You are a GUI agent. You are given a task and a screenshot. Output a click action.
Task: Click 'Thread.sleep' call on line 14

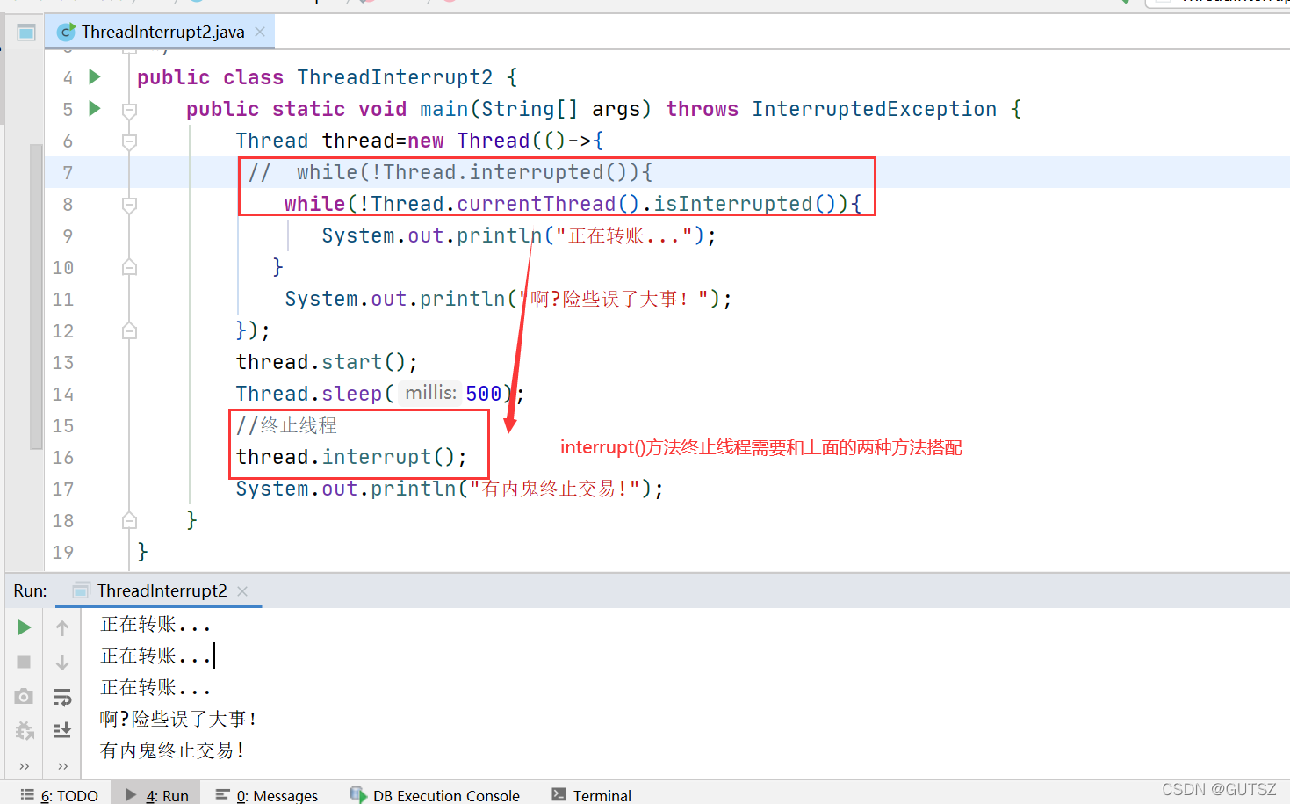tap(309, 394)
